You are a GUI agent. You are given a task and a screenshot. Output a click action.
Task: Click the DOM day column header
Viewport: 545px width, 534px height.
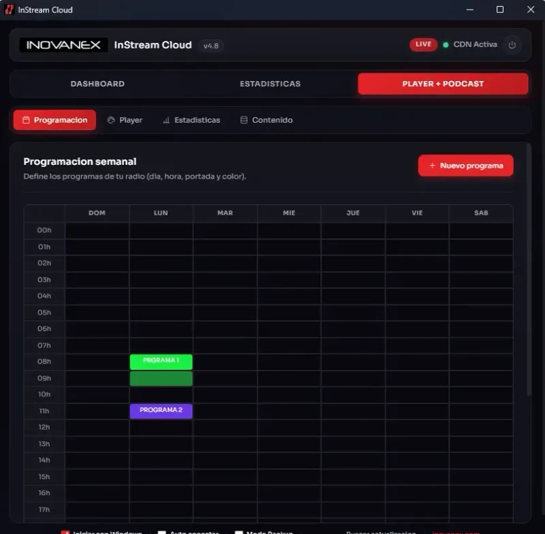coord(97,213)
